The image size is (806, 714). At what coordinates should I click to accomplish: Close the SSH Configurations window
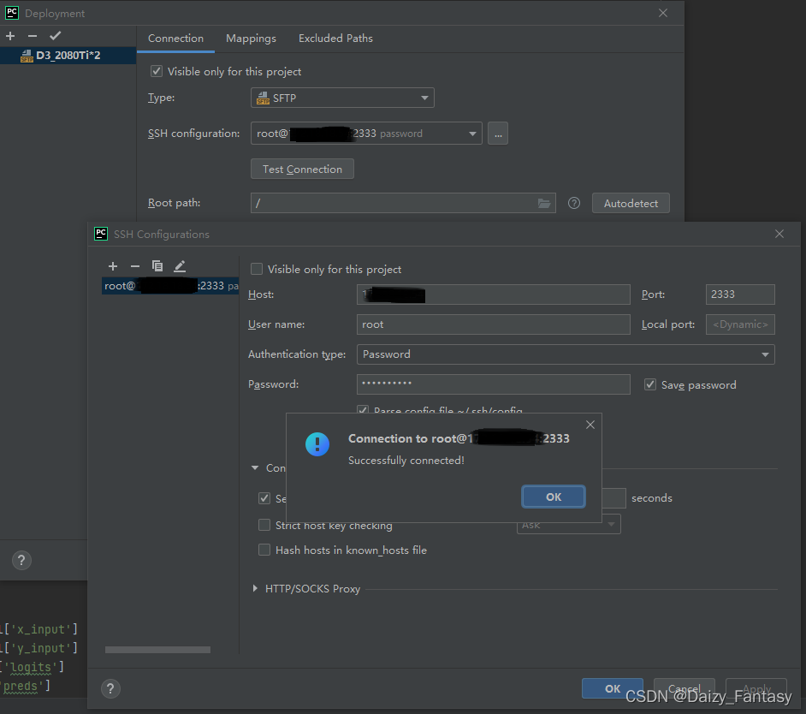(x=779, y=234)
